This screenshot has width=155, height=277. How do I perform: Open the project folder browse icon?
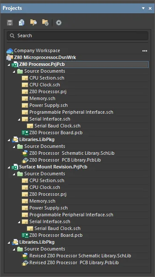click(x=33, y=23)
